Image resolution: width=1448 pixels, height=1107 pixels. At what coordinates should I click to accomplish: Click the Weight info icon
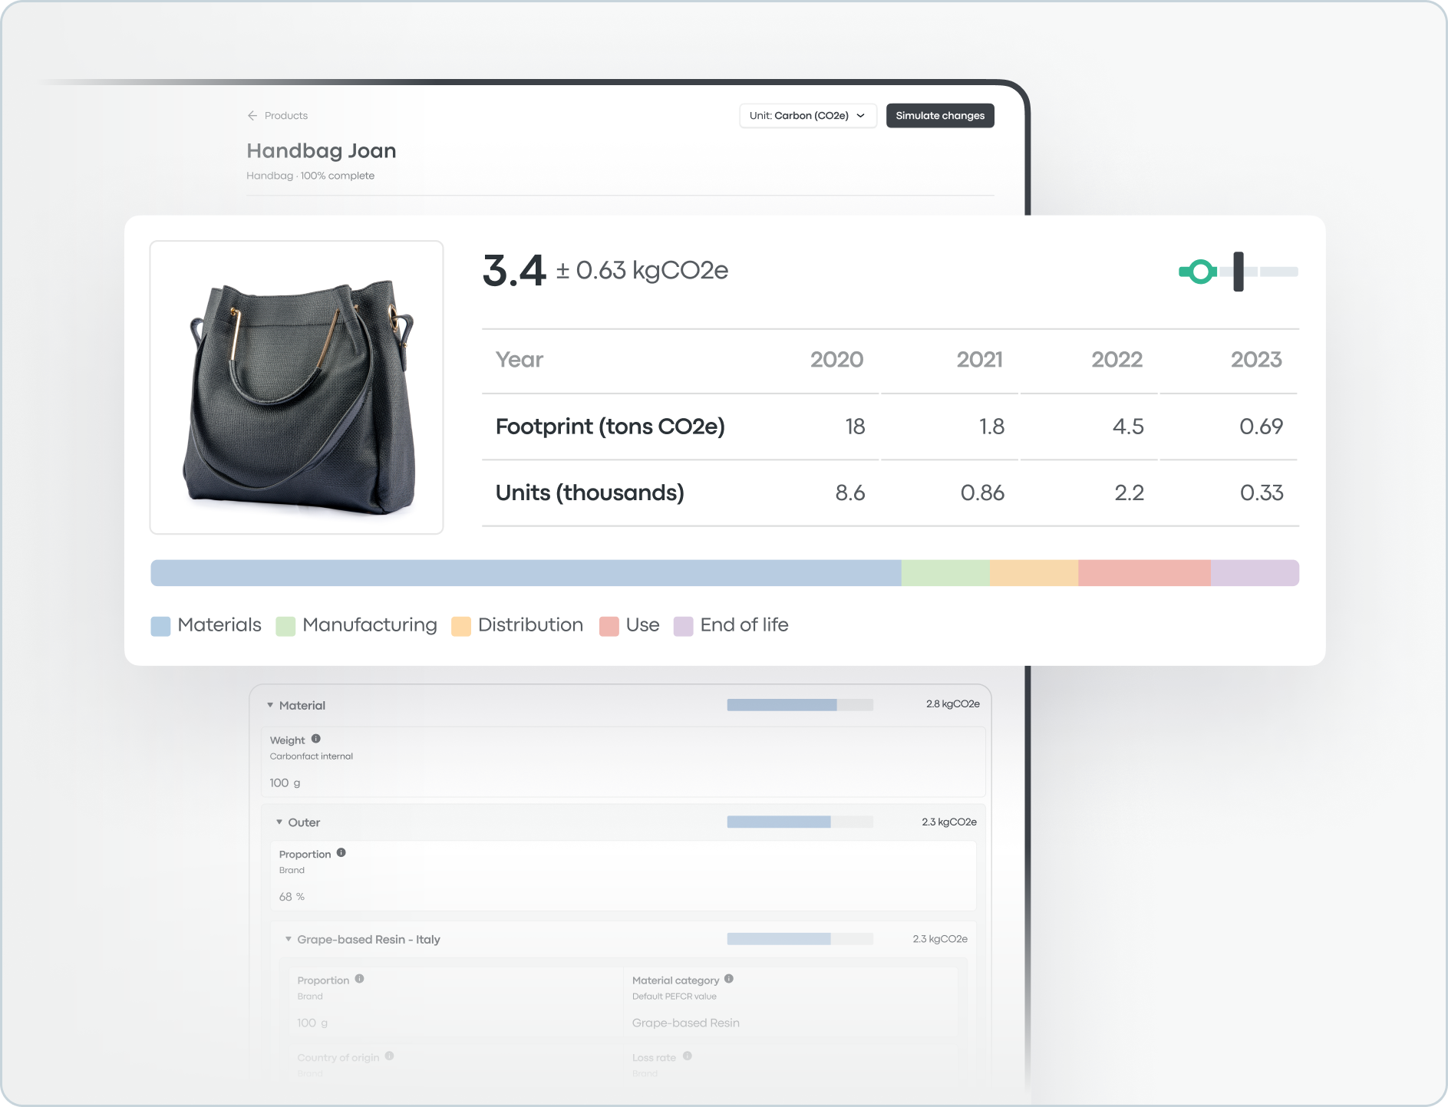click(x=317, y=740)
